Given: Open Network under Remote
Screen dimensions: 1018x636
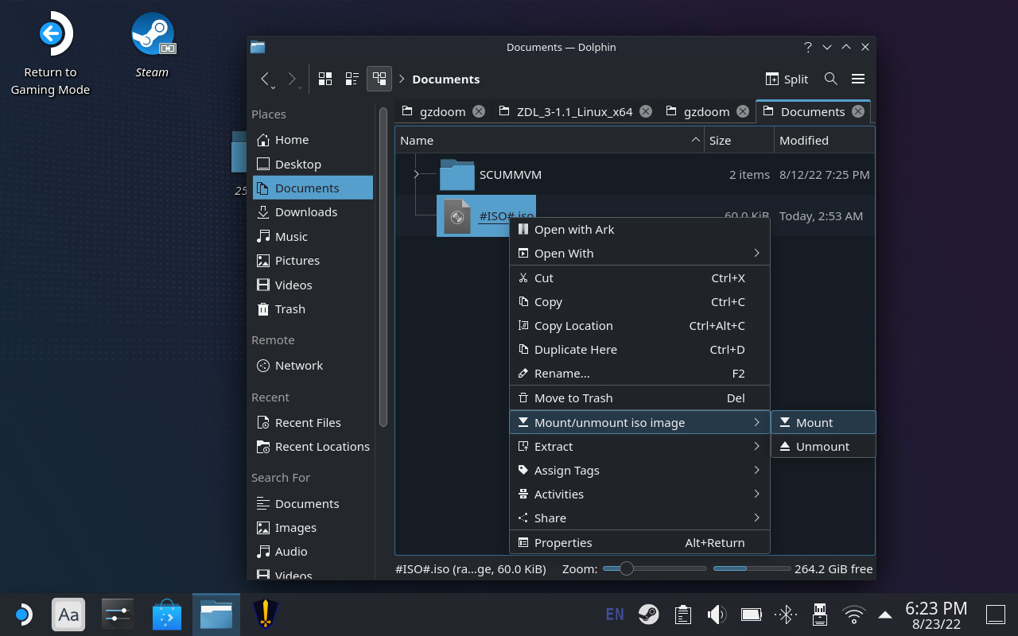Looking at the screenshot, I should click(313, 366).
